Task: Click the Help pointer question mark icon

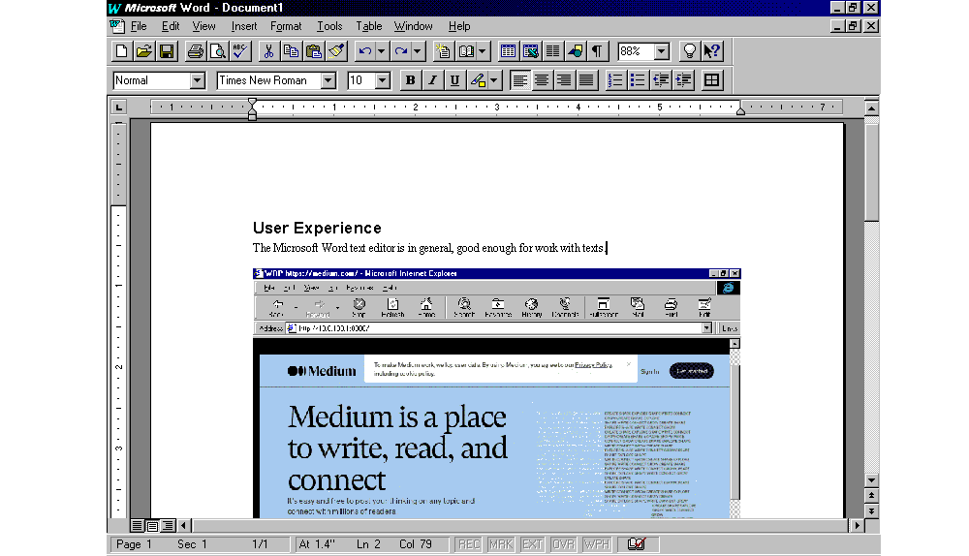Action: coord(712,51)
